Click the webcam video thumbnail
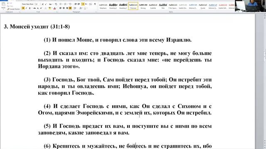The width and height of the screenshot is (266, 149). pyautogui.click(x=250, y=6)
